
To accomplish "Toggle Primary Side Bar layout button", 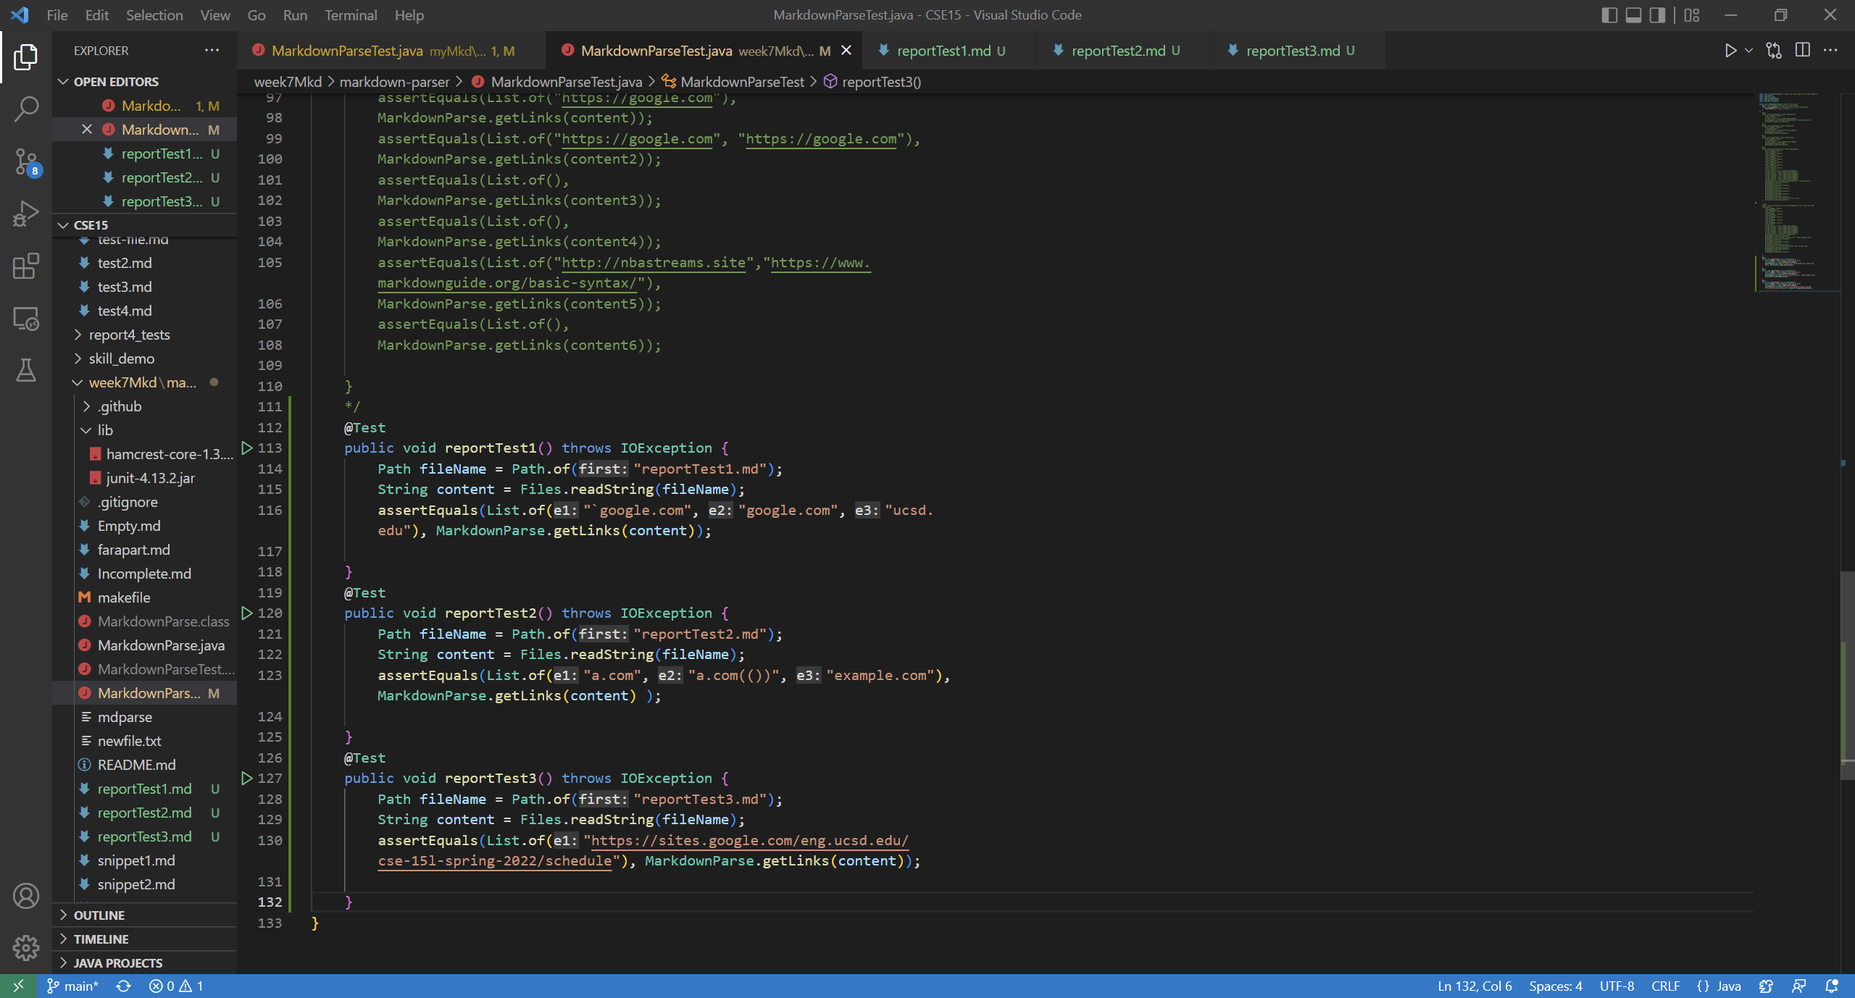I will coord(1609,15).
